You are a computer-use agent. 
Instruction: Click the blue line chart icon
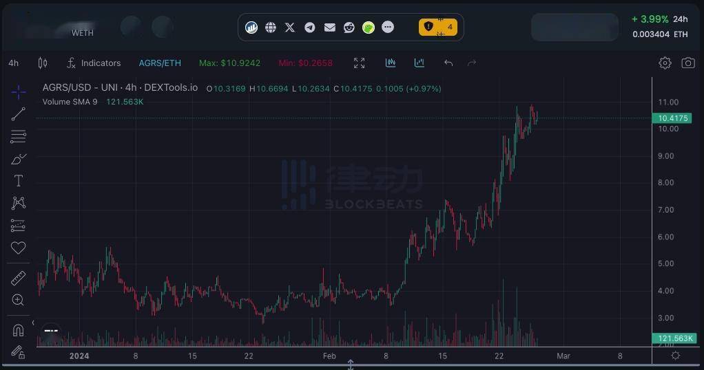pos(420,63)
